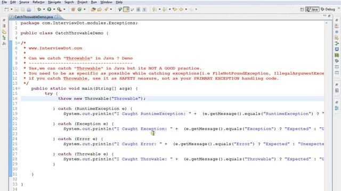
Task: Toggle Mark Occurrences highlighted button
Action: click(x=126, y=10)
